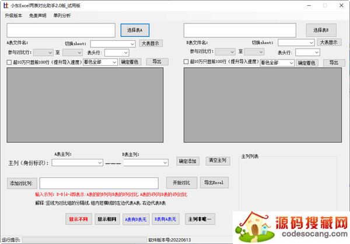Click the red 输入示例 hint text
The height and width of the screenshot is (244, 350).
click(x=111, y=194)
